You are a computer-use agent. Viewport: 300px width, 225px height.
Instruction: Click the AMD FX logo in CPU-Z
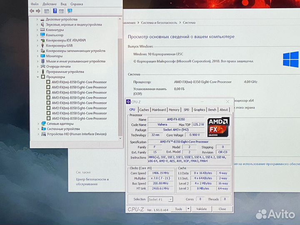(218, 127)
